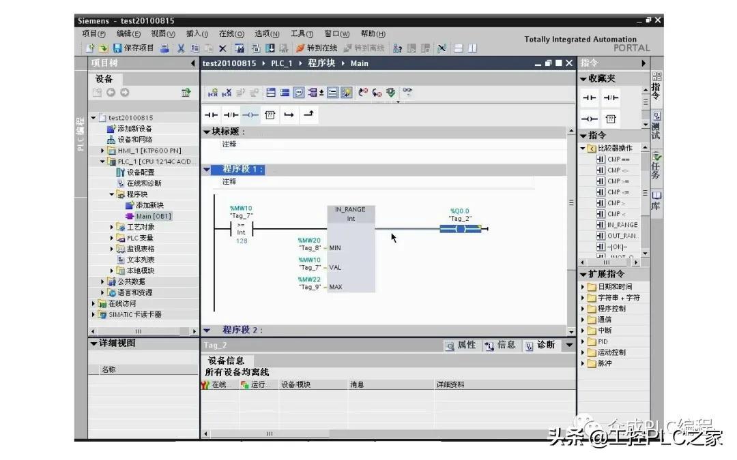737x460 pixels.
Task: Insert empty box from editor favorites bar
Action: coord(270,115)
